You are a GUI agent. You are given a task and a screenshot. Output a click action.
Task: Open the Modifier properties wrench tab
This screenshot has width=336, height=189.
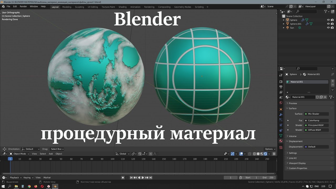point(281,114)
